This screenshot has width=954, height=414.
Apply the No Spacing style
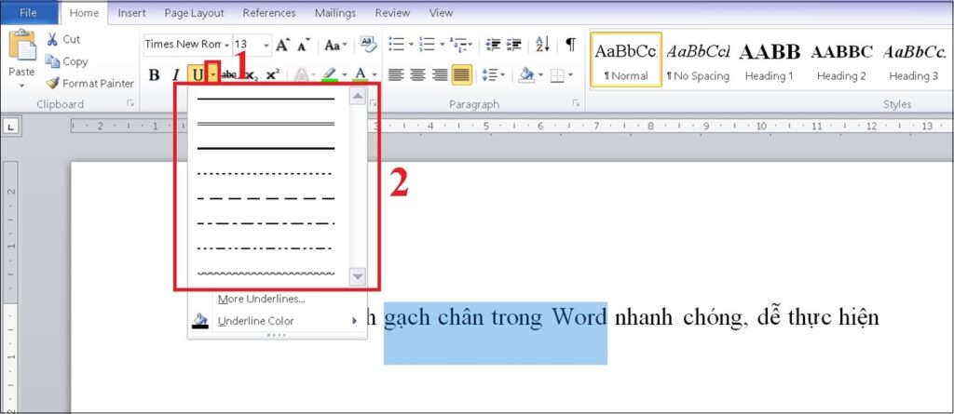[x=699, y=60]
